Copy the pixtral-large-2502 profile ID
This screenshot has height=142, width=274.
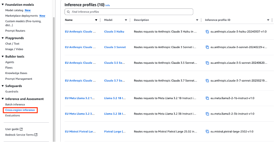tap(207, 131)
